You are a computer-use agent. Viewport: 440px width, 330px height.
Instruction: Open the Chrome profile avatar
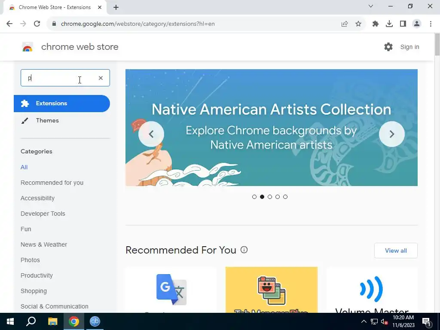click(x=417, y=24)
